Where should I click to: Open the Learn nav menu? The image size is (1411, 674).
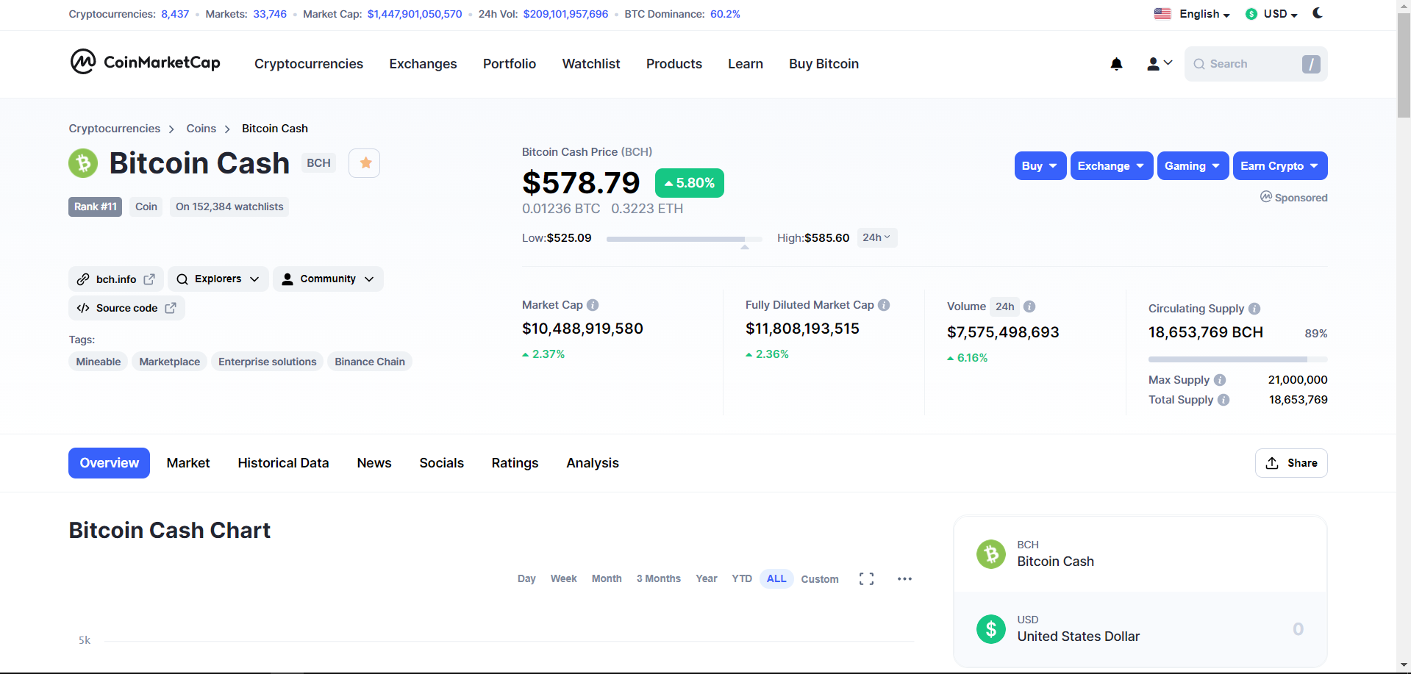coord(746,64)
